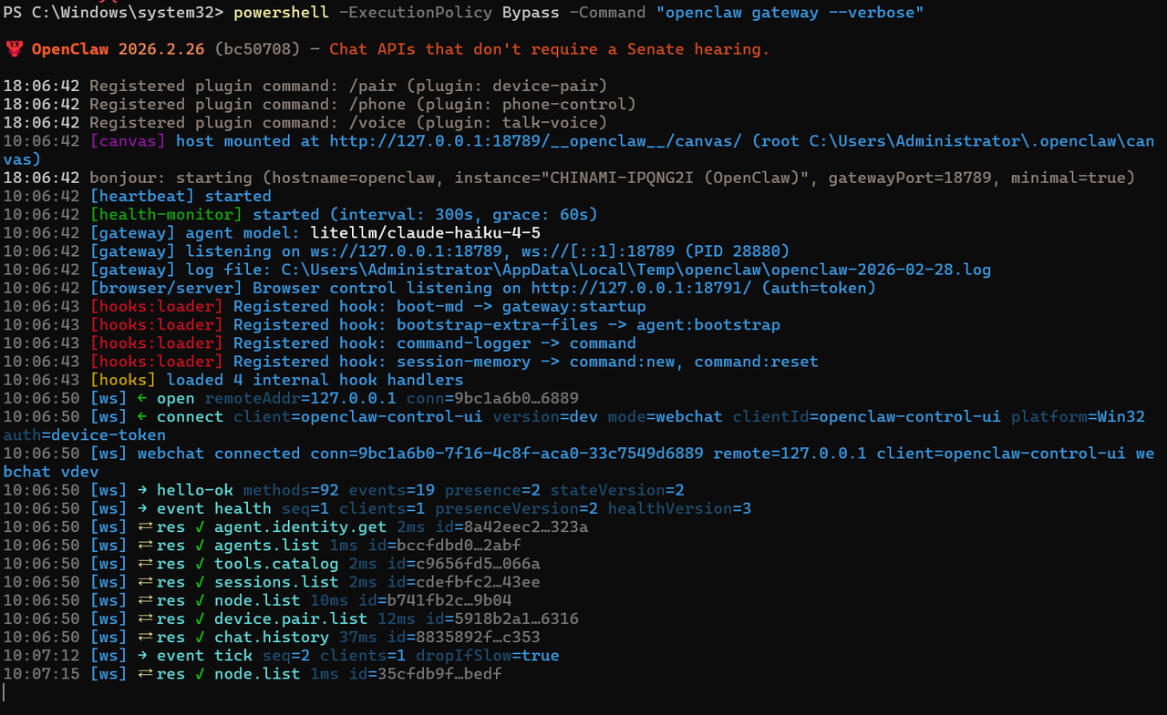Viewport: 1167px width, 715px height.
Task: Click the /voice plugin command line
Action: (x=305, y=123)
